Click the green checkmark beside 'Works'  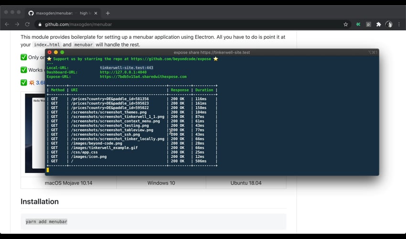23,70
